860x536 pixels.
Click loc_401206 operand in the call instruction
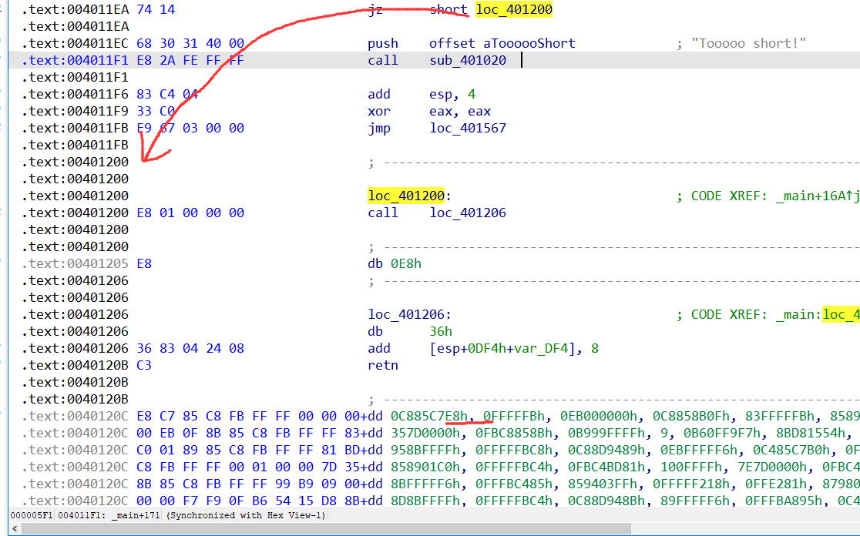(468, 213)
